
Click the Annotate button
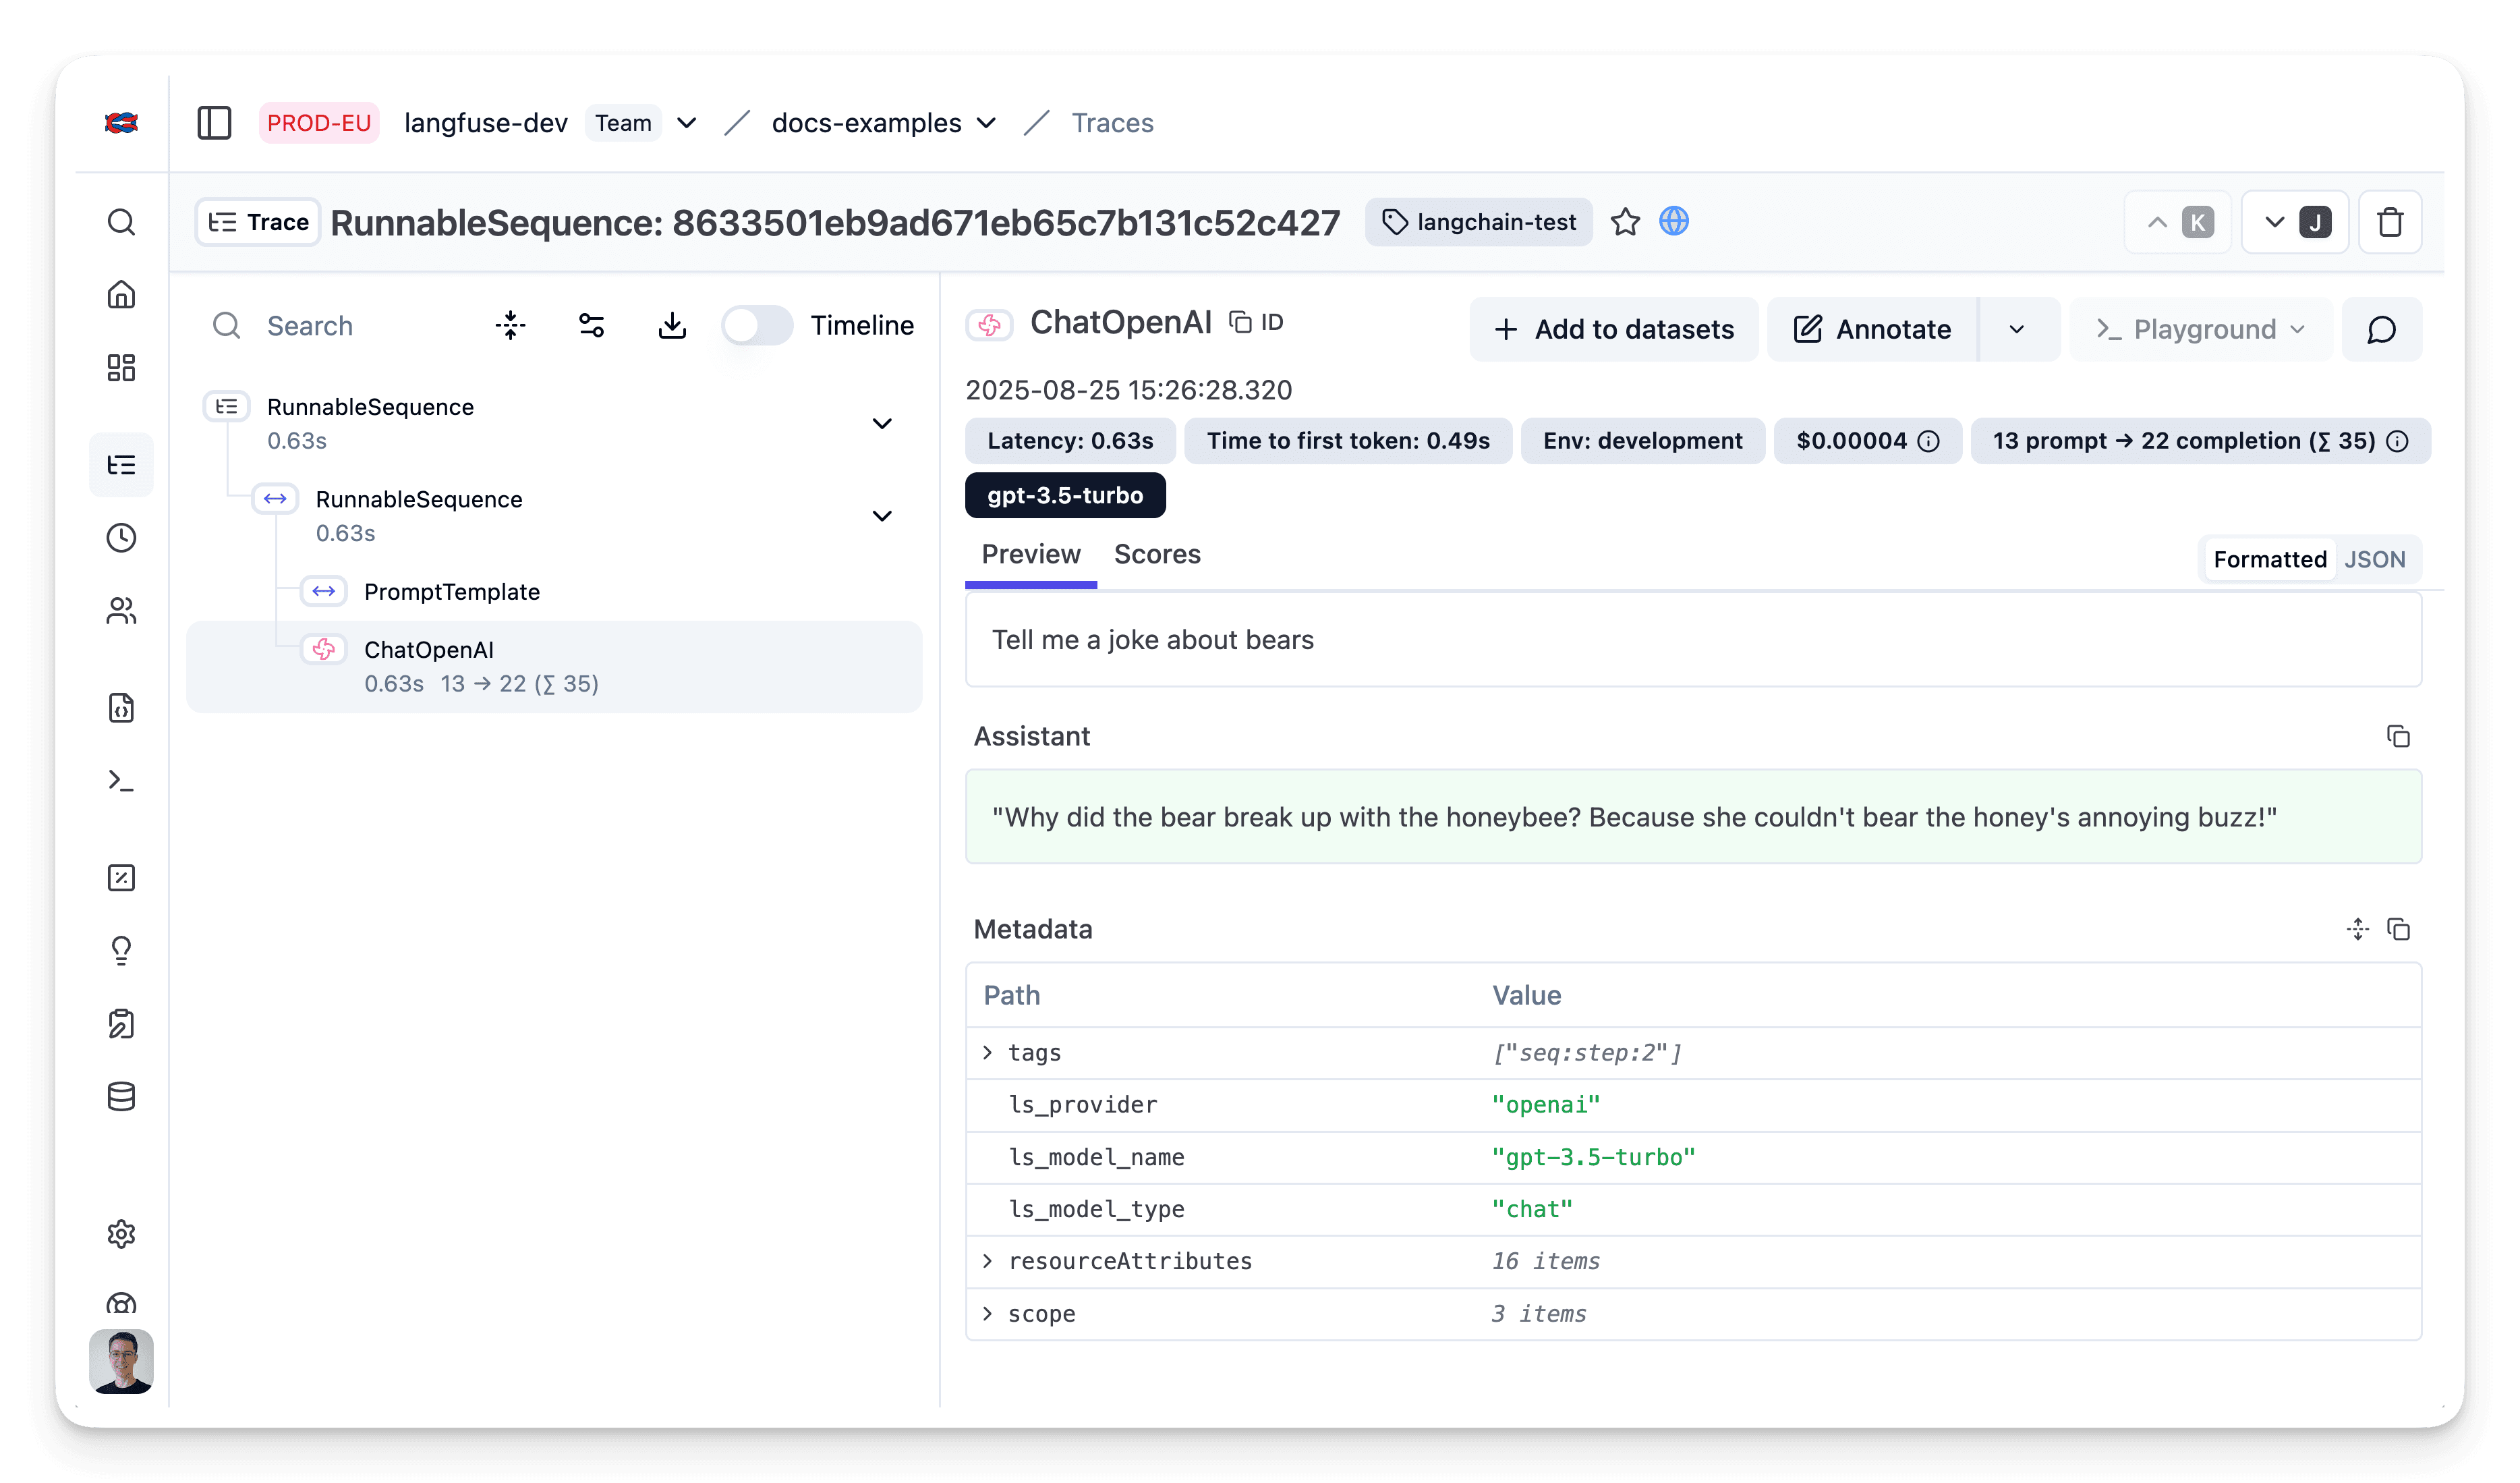(1872, 329)
